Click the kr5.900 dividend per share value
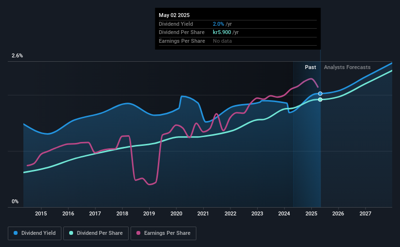400x247 pixels. pyautogui.click(x=222, y=33)
